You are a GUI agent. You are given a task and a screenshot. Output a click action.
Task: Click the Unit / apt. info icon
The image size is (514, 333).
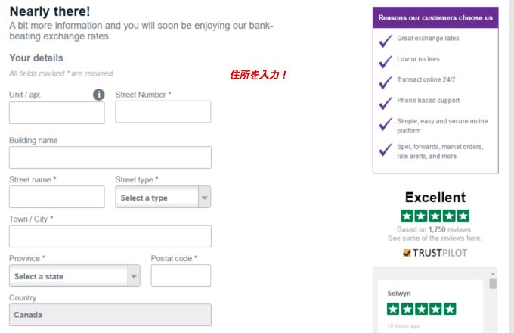pyautogui.click(x=98, y=95)
